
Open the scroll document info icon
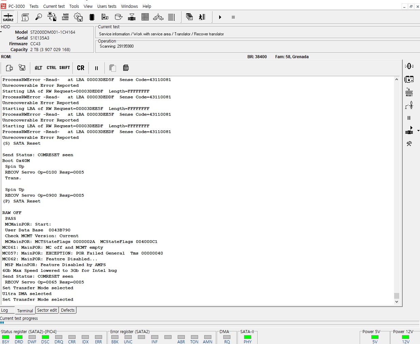(x=25, y=17)
